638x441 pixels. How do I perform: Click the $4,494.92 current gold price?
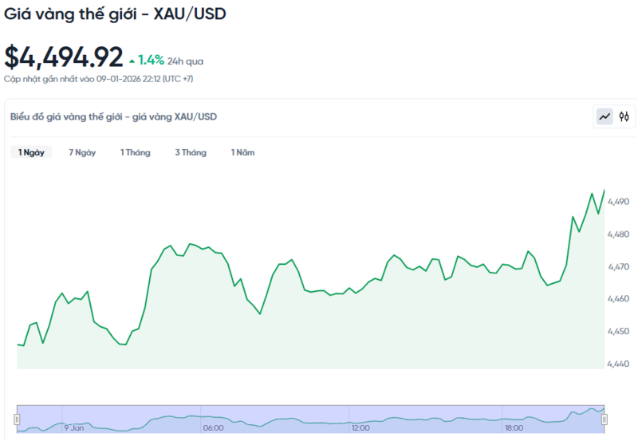coord(64,57)
